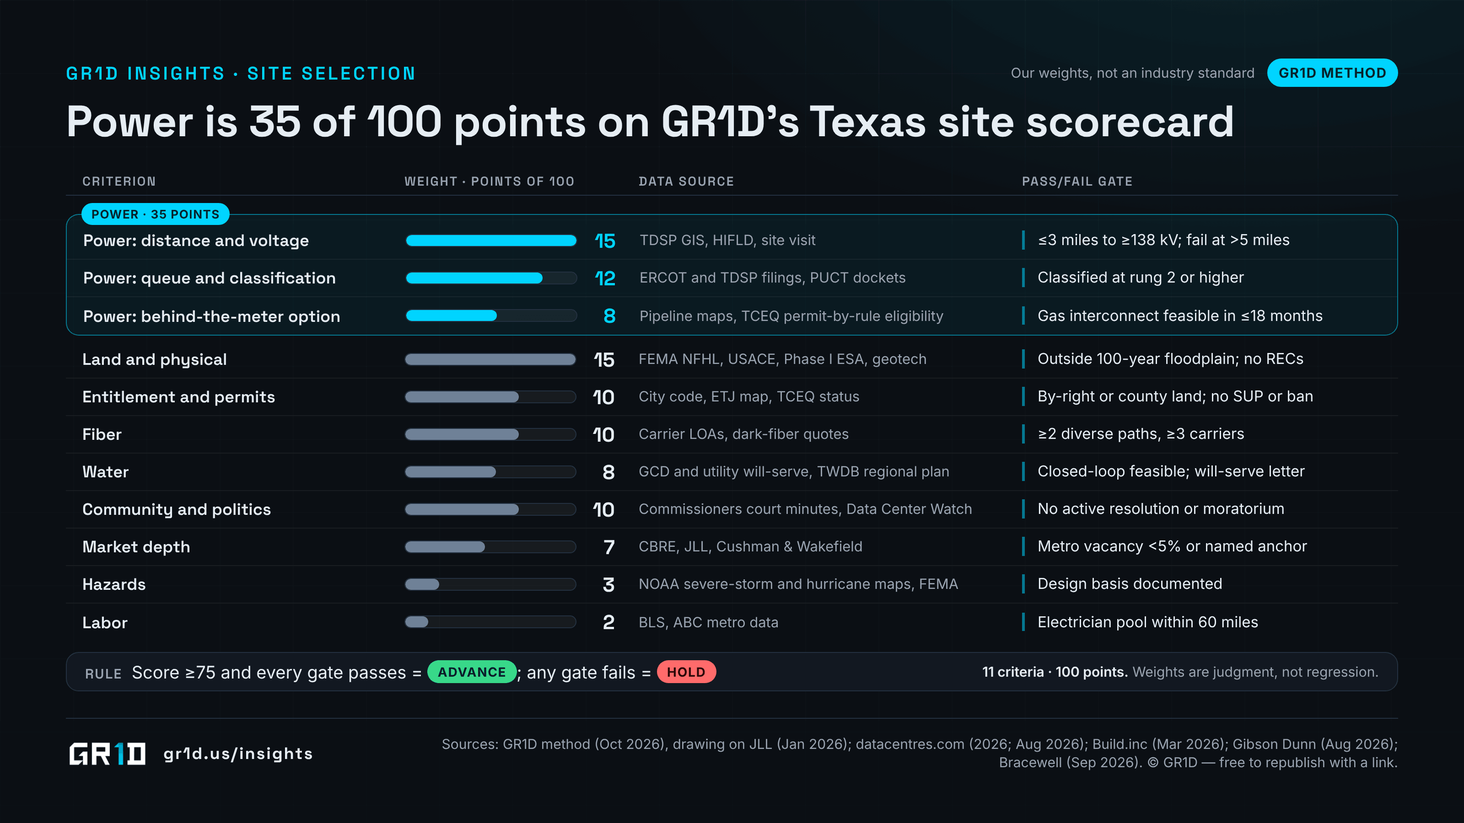The width and height of the screenshot is (1464, 823).
Task: Click 'Electrician pool within 60 miles' gate
Action: pos(1147,622)
